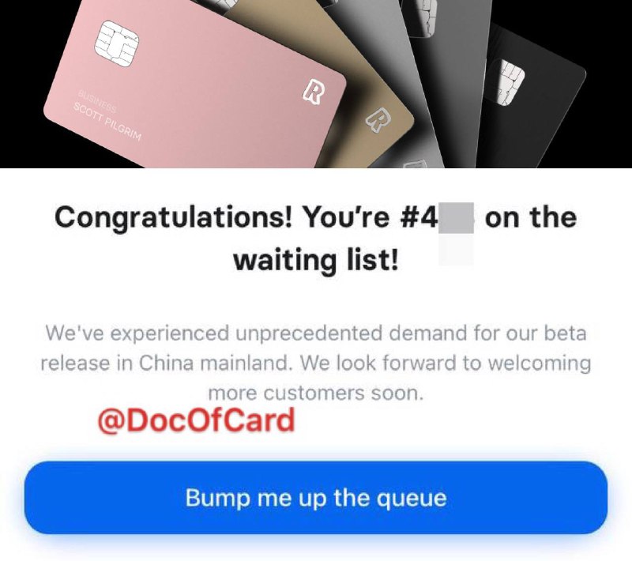The height and width of the screenshot is (561, 632).
Task: Click the BUSINESS label on pink card
Action: click(97, 102)
